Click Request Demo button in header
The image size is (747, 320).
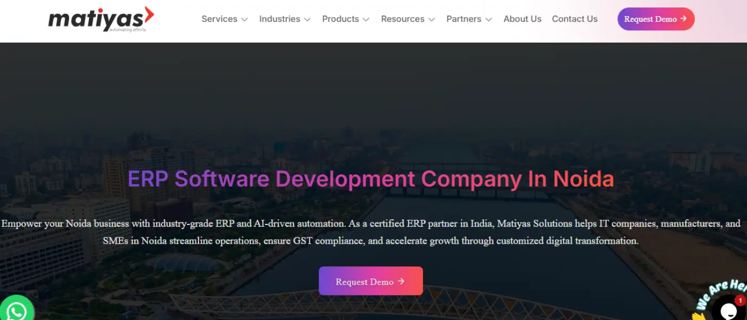656,19
